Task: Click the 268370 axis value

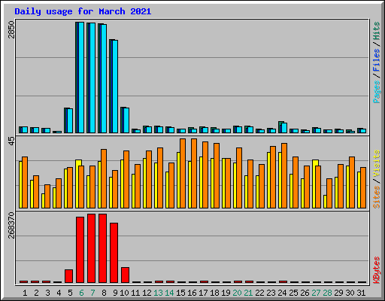Action: (x=11, y=225)
